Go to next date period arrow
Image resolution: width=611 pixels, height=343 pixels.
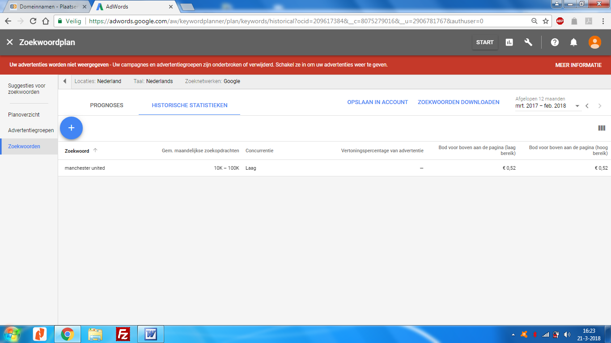(x=600, y=106)
